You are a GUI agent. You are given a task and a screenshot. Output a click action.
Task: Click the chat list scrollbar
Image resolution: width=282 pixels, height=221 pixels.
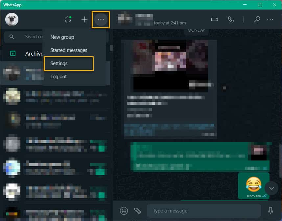pyautogui.click(x=111, y=48)
